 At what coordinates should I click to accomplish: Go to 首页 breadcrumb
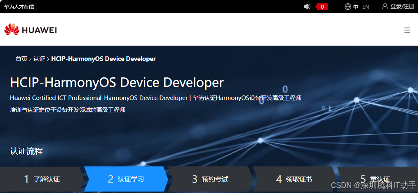[x=21, y=59]
